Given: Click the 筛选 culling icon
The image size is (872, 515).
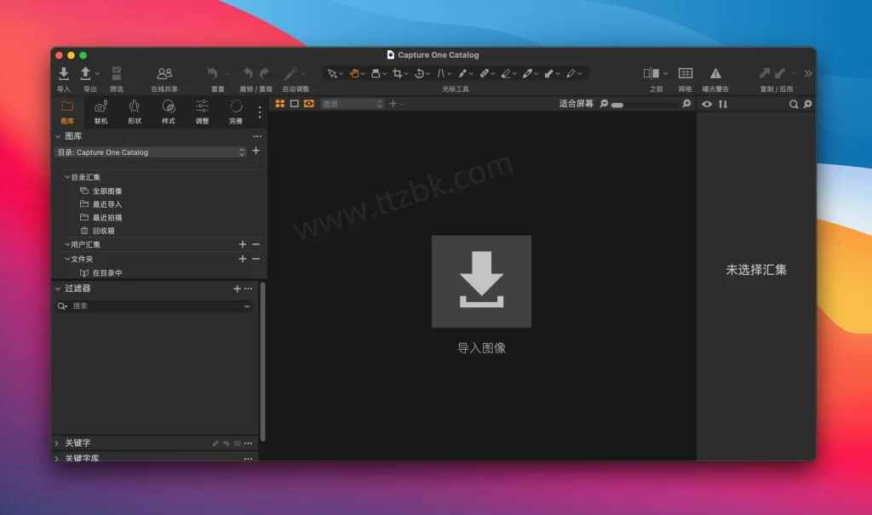Looking at the screenshot, I should 116,74.
